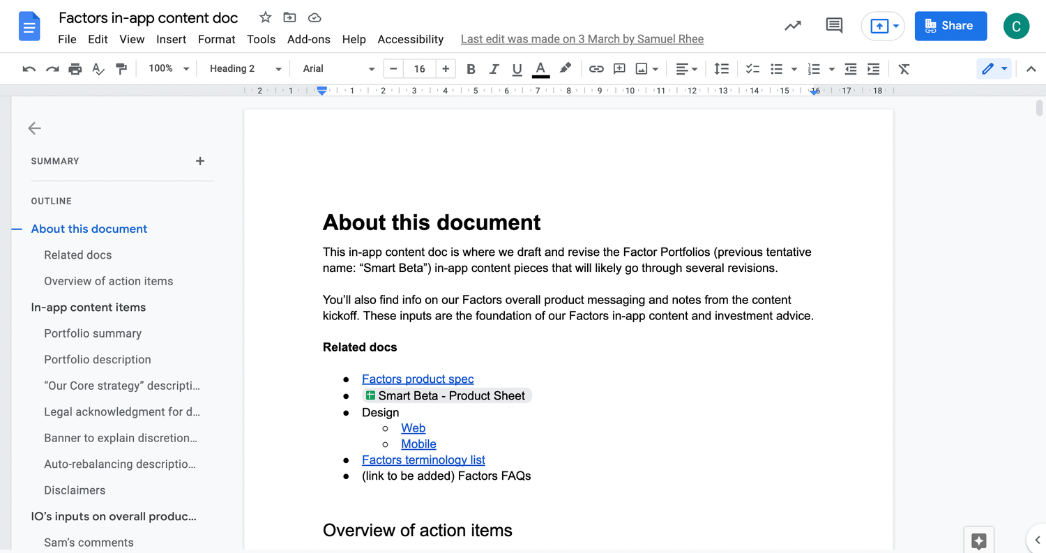
Task: Jump to Disclaimers in outline
Action: click(x=75, y=490)
